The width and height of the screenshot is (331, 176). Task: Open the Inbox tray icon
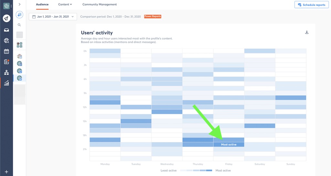(6, 30)
